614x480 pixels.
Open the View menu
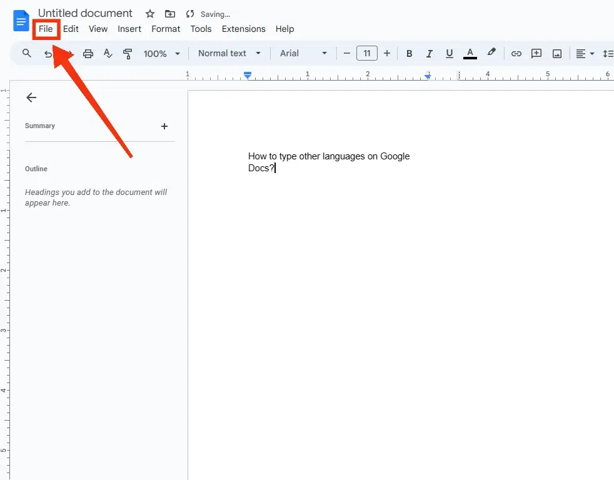[98, 29]
